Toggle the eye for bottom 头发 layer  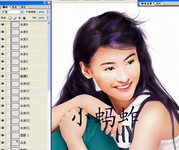tap(3, 143)
